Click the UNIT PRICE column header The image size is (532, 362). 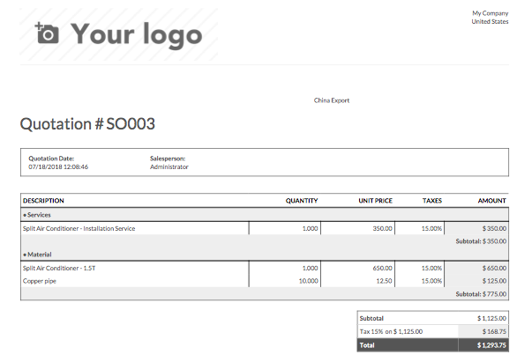375,201
